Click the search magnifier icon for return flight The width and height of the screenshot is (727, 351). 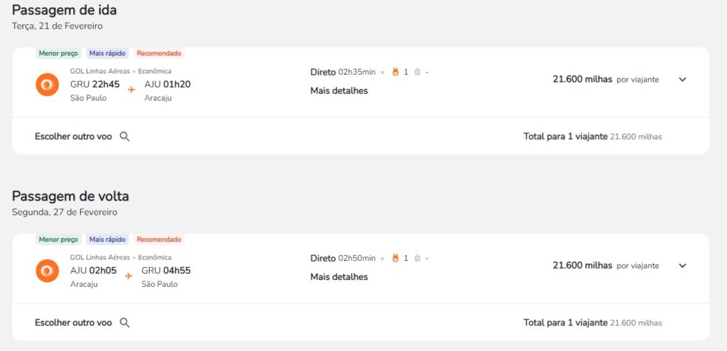tap(125, 323)
